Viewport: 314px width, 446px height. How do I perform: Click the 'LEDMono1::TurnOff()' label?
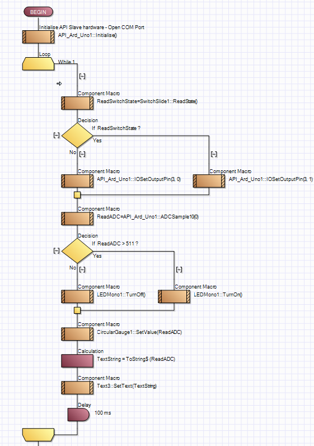pyautogui.click(x=121, y=295)
